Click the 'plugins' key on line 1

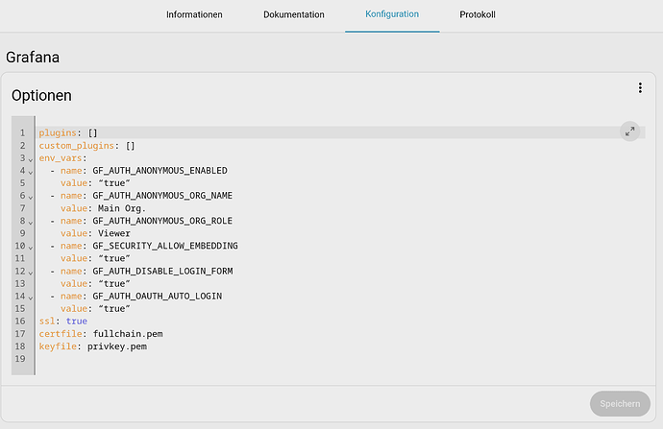pyautogui.click(x=58, y=133)
